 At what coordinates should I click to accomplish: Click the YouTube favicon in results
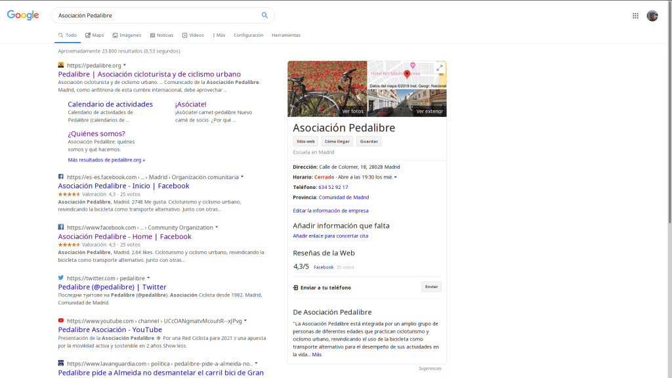(x=61, y=320)
